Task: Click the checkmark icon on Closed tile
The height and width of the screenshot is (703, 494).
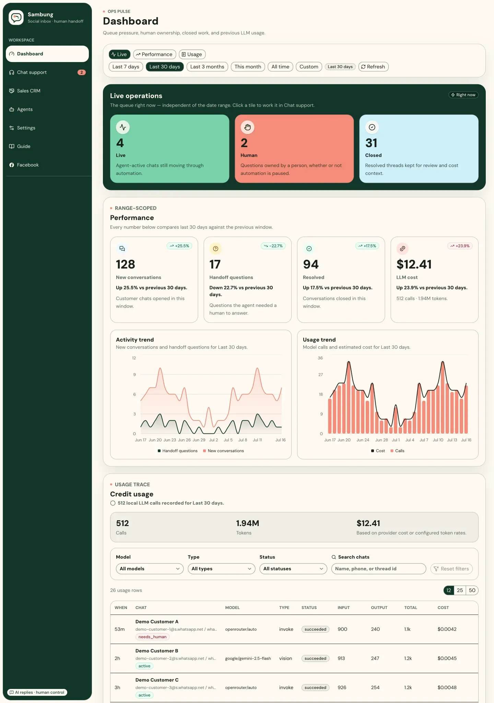Action: click(372, 127)
